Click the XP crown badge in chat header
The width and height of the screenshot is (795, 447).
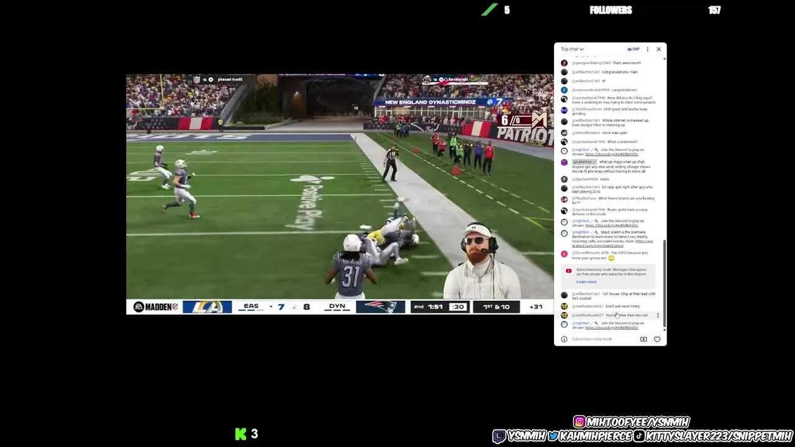click(634, 49)
